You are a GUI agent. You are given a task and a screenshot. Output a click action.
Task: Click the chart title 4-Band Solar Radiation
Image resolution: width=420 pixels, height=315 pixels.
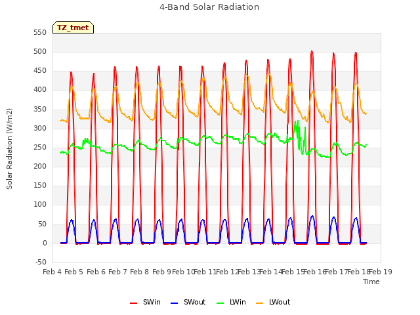pos(209,7)
